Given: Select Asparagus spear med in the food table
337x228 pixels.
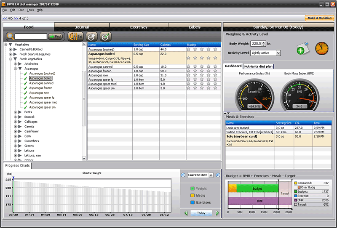Looking at the screenshot, I should [154, 84].
